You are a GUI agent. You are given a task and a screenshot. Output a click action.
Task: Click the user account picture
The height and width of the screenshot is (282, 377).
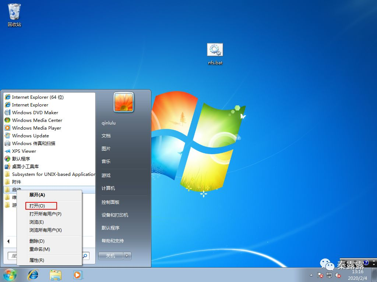[124, 102]
